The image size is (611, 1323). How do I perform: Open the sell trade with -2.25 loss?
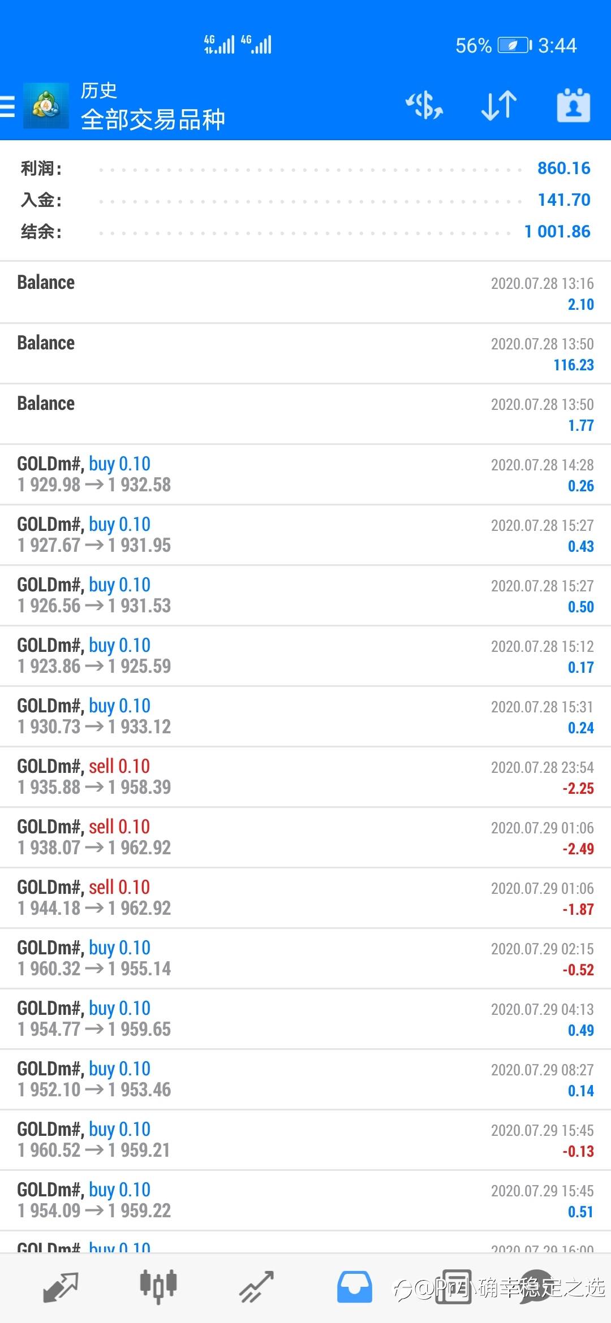pyautogui.click(x=305, y=777)
